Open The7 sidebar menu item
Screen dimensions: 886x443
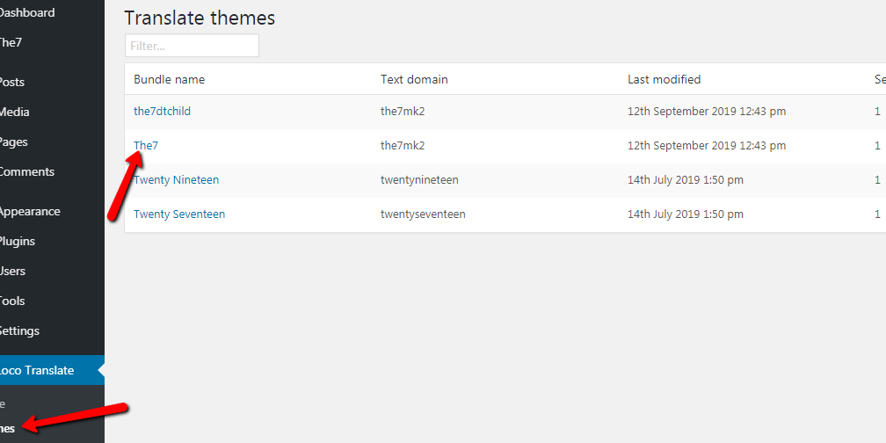(x=11, y=42)
